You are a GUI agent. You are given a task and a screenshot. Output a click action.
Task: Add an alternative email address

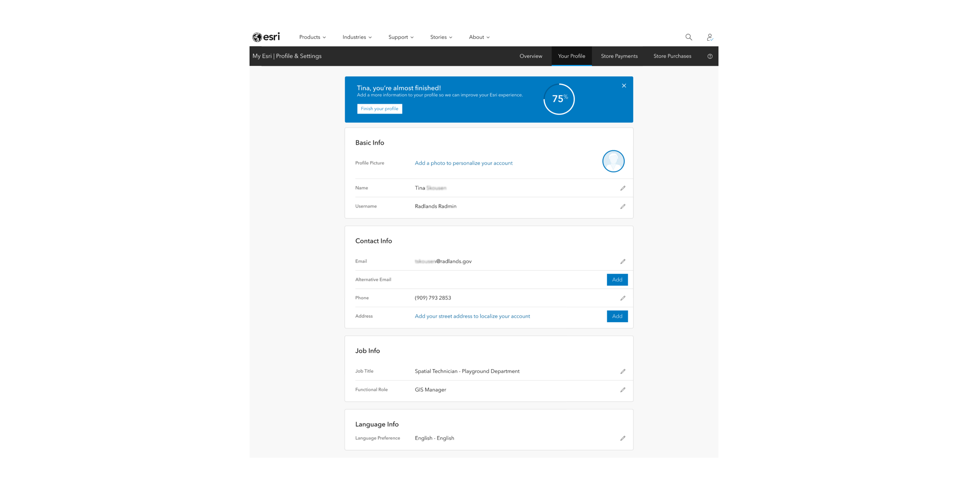(617, 279)
